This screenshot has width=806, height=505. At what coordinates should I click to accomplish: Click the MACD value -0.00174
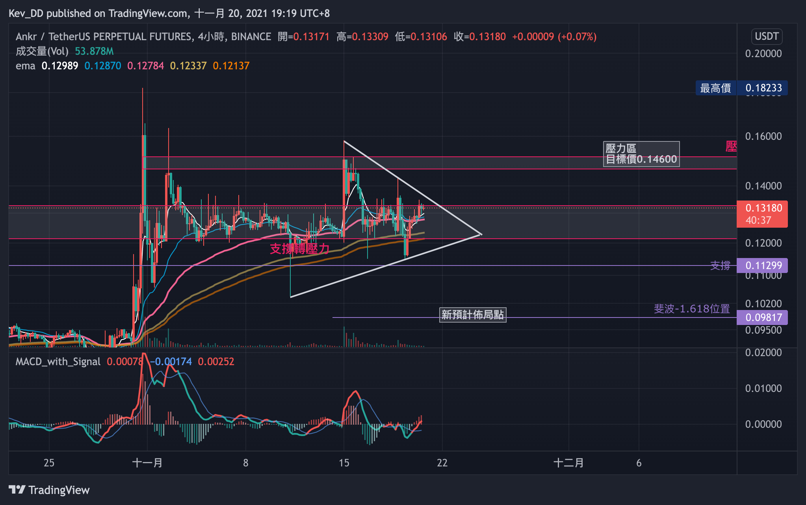click(171, 362)
